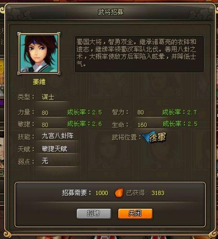Click the 招募需要 1000 cost amount
The width and height of the screenshot is (218, 239).
(102, 193)
